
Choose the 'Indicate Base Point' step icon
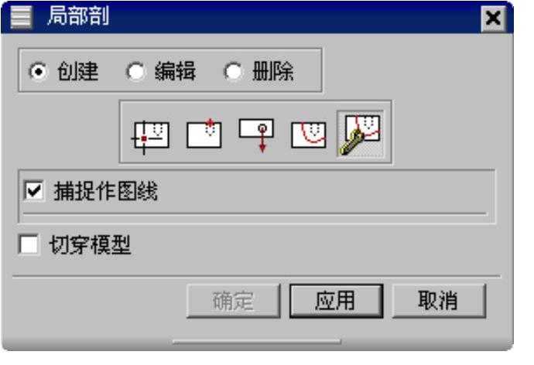tap(204, 133)
